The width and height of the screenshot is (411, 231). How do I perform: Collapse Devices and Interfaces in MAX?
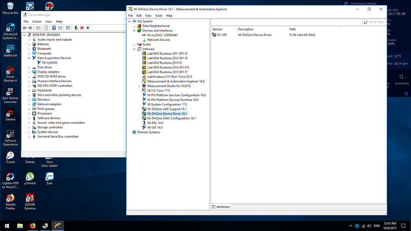(x=134, y=31)
